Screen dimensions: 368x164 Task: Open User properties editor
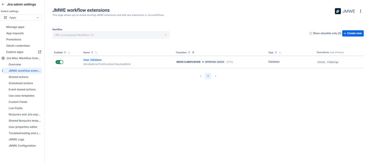23,127
